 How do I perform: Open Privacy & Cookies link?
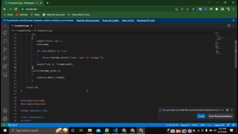110,20
